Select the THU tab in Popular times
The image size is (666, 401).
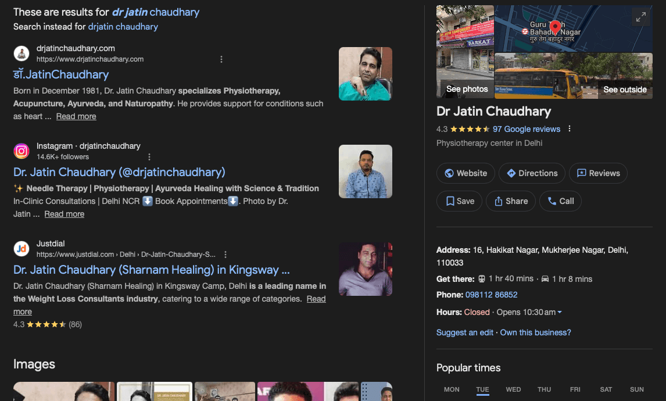pyautogui.click(x=544, y=389)
